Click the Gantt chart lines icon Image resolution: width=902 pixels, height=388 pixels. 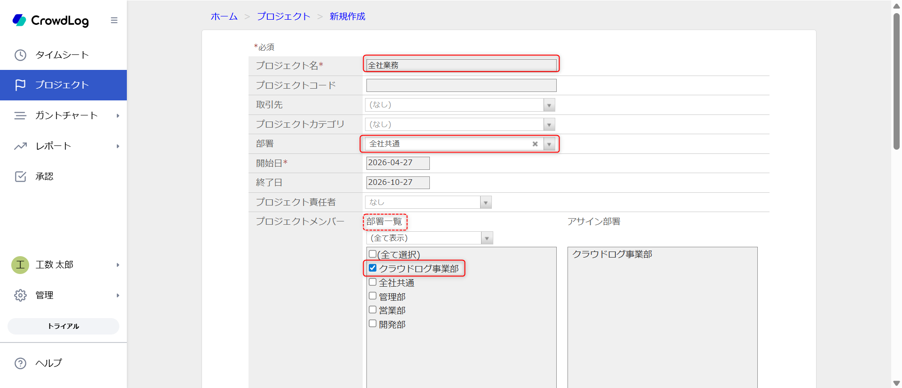[x=20, y=115]
